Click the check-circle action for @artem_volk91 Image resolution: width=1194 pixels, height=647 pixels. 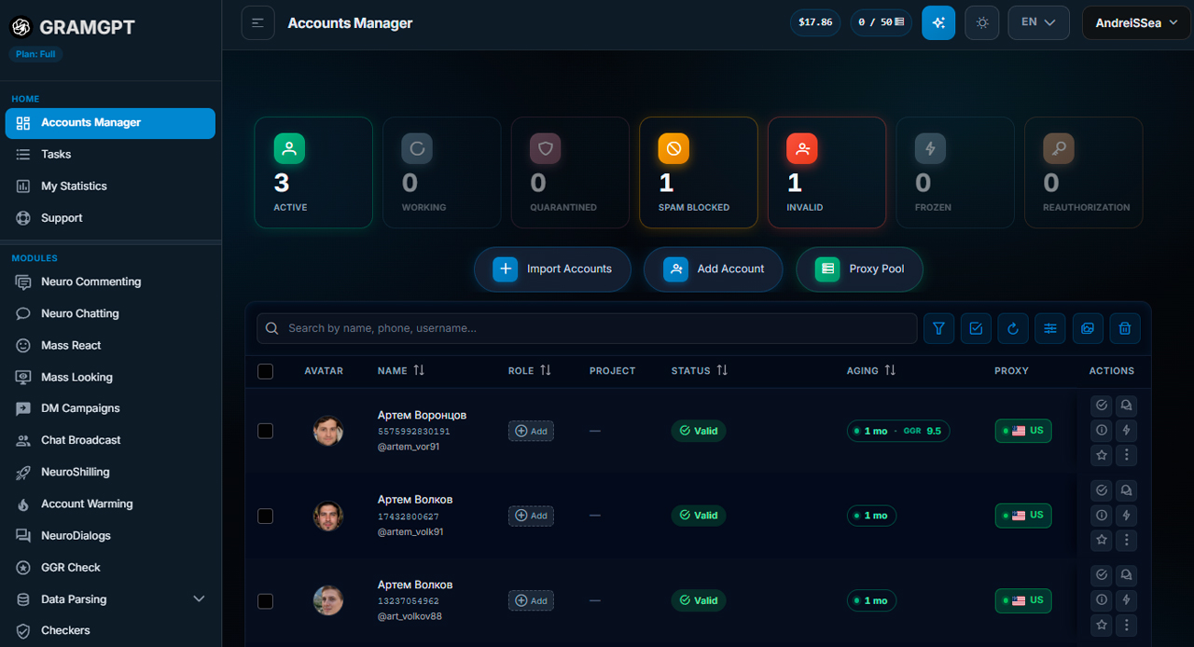coord(1102,490)
